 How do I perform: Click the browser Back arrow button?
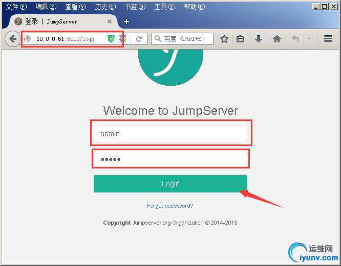point(13,39)
